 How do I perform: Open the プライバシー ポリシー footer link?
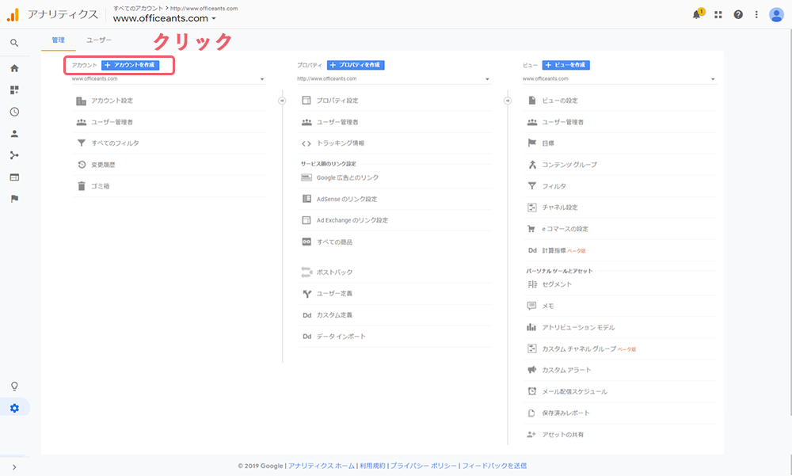tap(423, 466)
